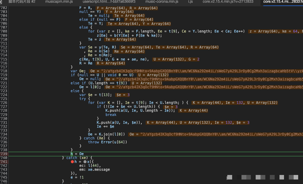Switch to the musicapm.min.js tab
Viewport: 303px width, 184px height.
(59, 2)
